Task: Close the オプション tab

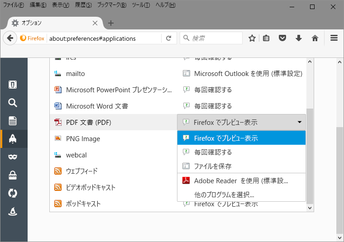Action: [x=95, y=23]
